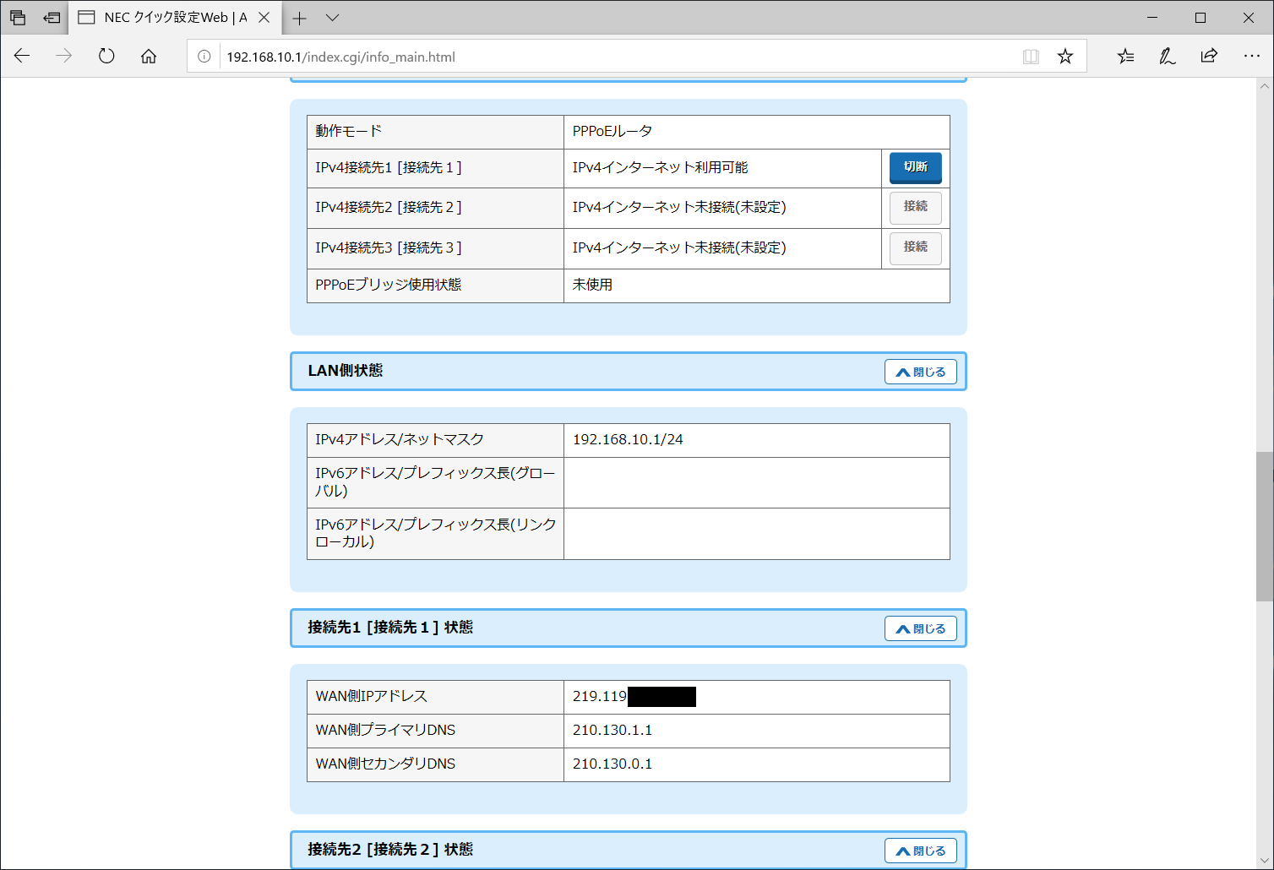Open Settings and more (...) menu icon
The height and width of the screenshot is (870, 1274).
pyautogui.click(x=1252, y=56)
